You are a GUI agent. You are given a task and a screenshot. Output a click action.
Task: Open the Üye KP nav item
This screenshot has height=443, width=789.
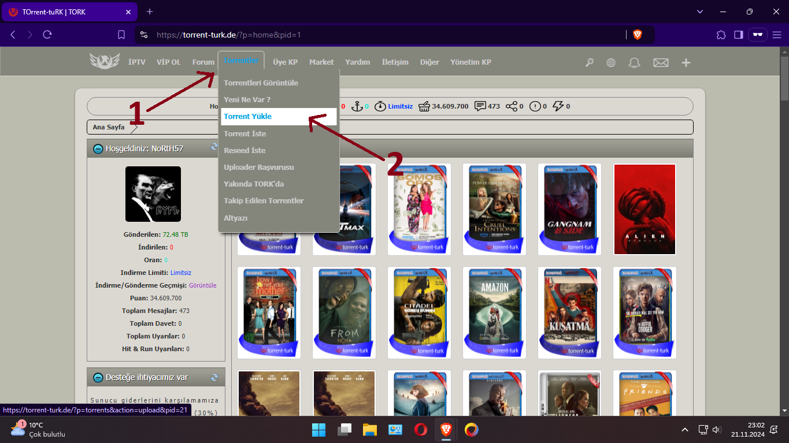pos(286,62)
